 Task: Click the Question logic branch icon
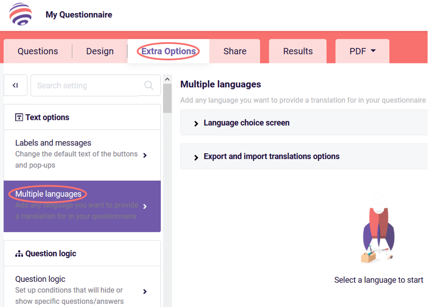pos(19,253)
